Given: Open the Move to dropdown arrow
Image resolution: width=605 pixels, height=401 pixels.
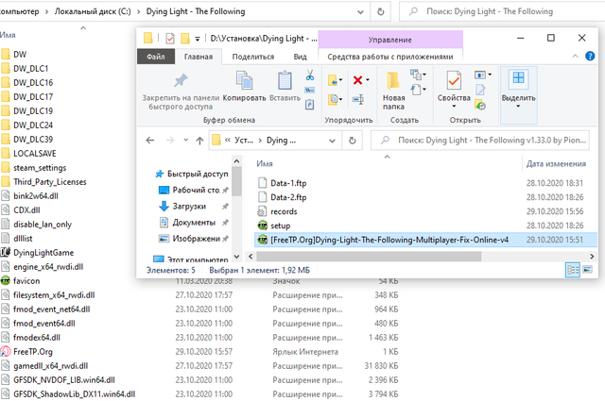Looking at the screenshot, I should pyautogui.click(x=340, y=80).
